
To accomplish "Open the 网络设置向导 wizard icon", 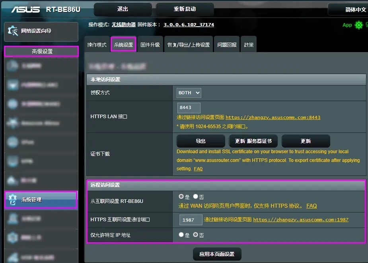I will point(40,31).
